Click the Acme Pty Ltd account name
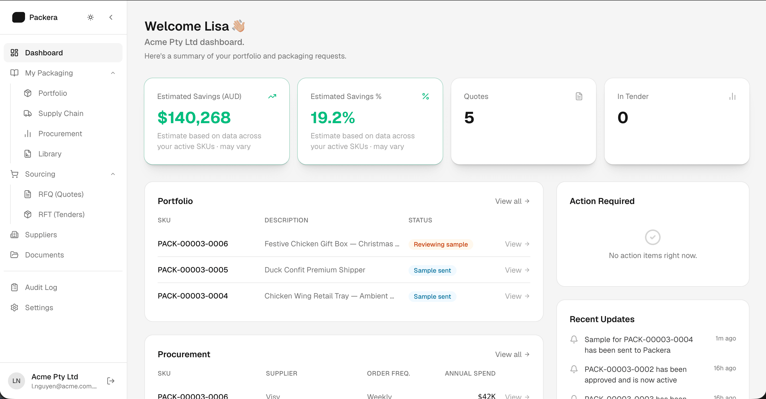Image resolution: width=766 pixels, height=399 pixels. pos(55,377)
